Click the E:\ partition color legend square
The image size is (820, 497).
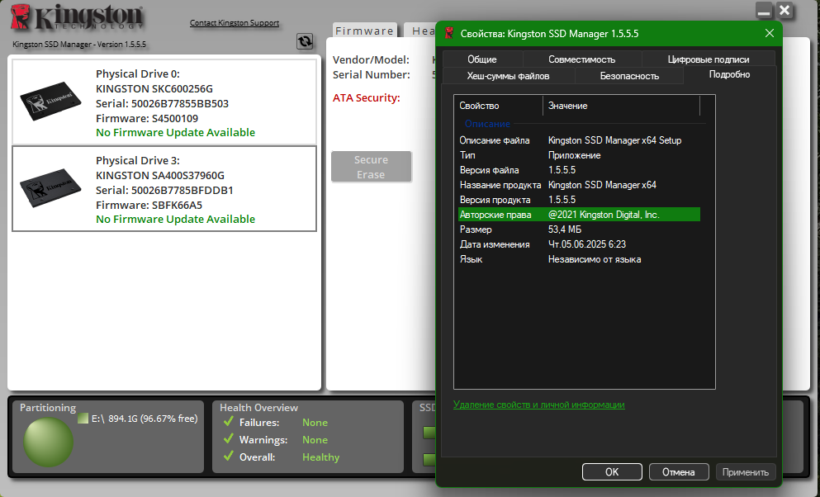click(x=83, y=418)
